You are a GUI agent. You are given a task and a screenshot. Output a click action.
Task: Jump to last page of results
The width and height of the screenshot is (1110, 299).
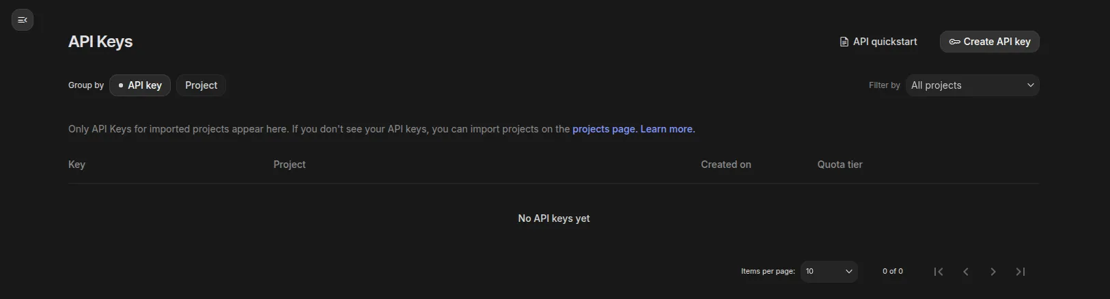[x=1021, y=272]
